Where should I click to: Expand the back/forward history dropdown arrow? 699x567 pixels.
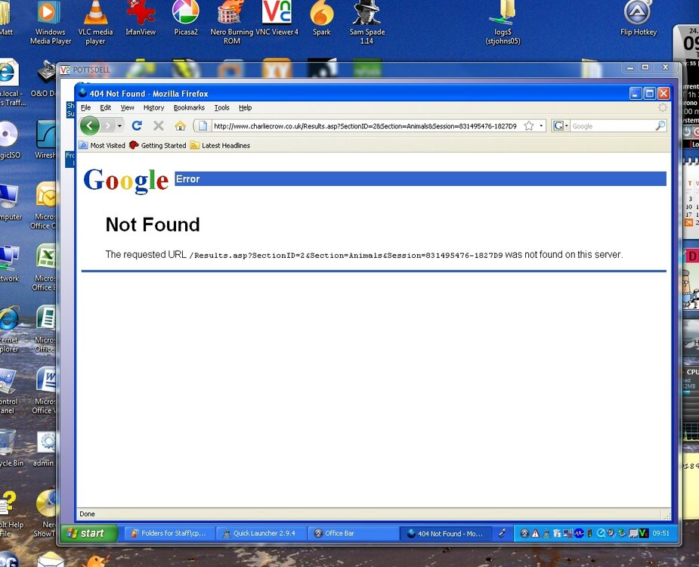119,125
